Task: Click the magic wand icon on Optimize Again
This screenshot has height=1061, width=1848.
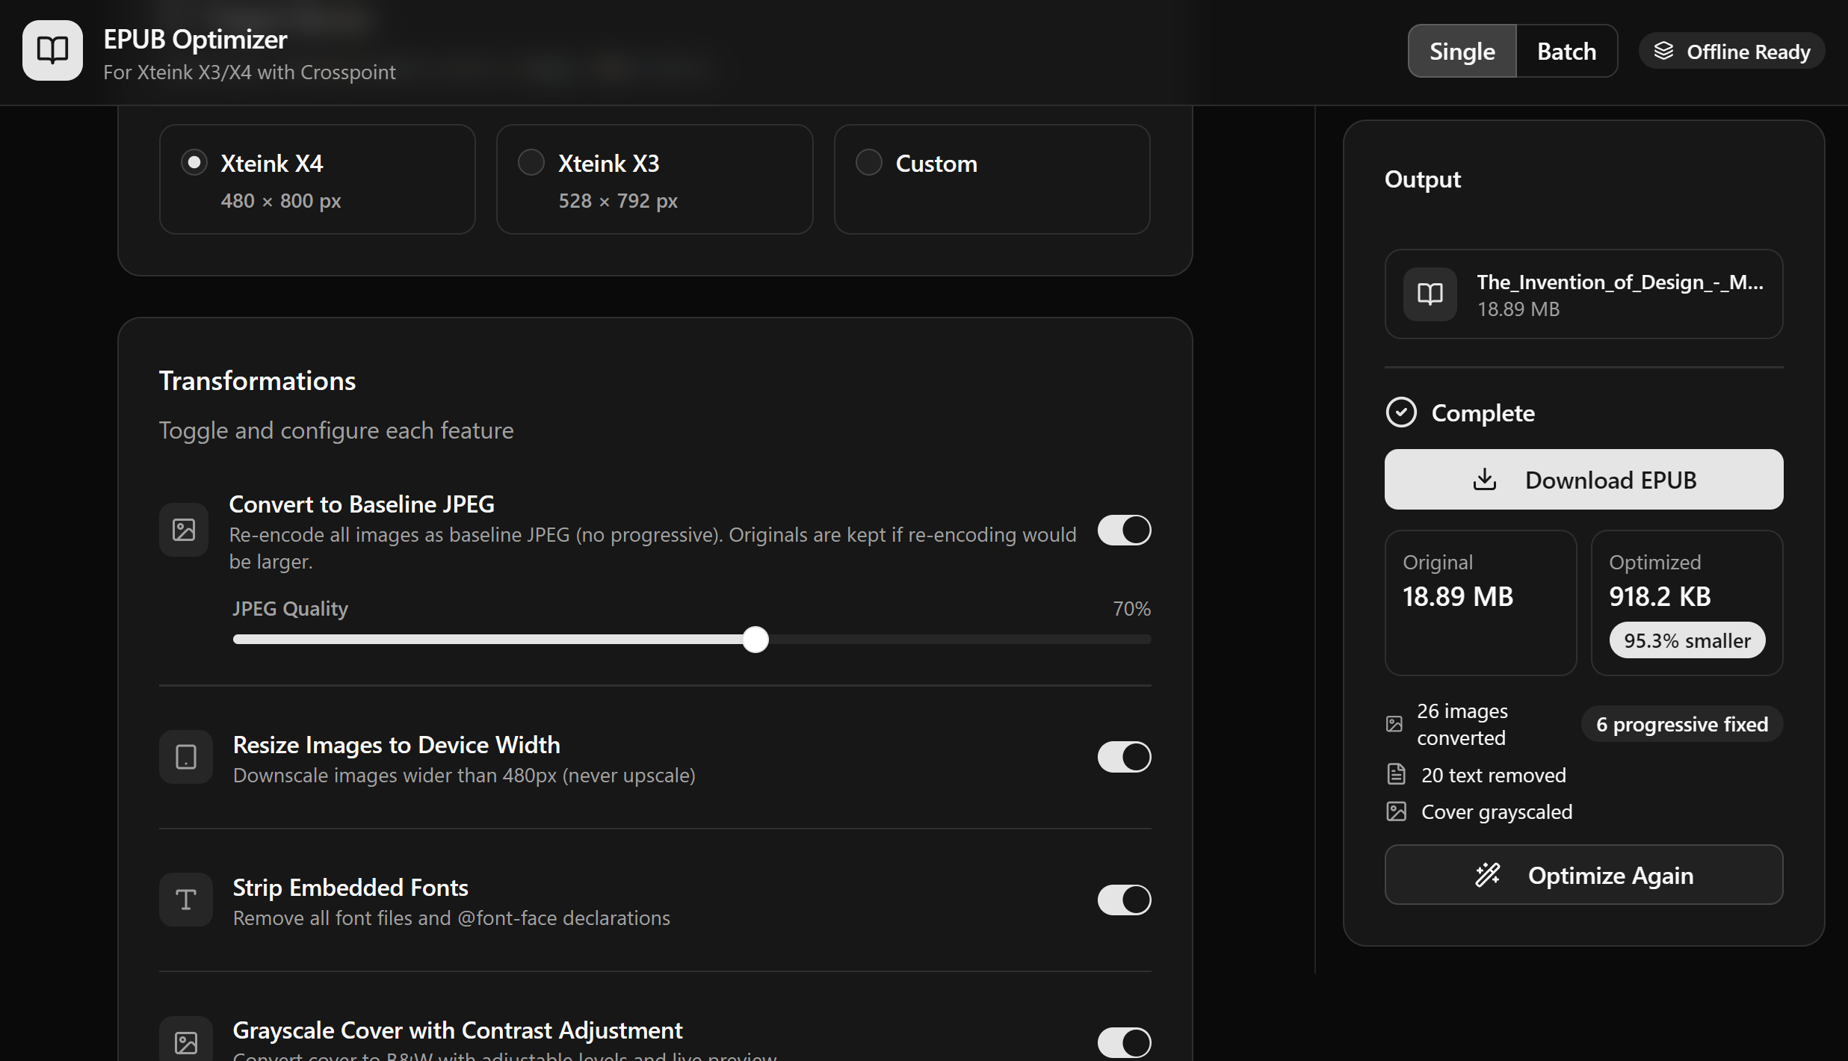Action: (x=1487, y=875)
